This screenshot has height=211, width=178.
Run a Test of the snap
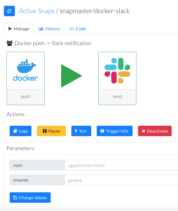tap(81, 131)
